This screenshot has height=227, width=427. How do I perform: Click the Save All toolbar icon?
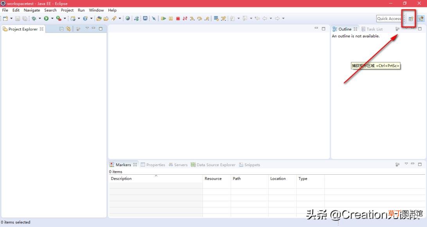coord(25,18)
